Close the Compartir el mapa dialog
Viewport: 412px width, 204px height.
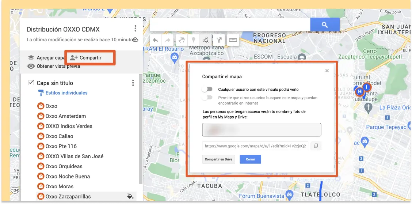pos(327,71)
